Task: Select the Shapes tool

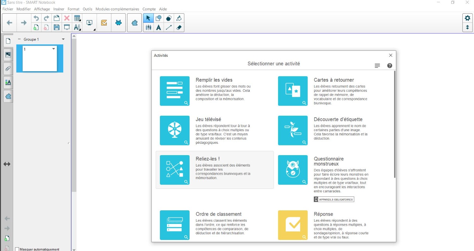Action: point(159,18)
